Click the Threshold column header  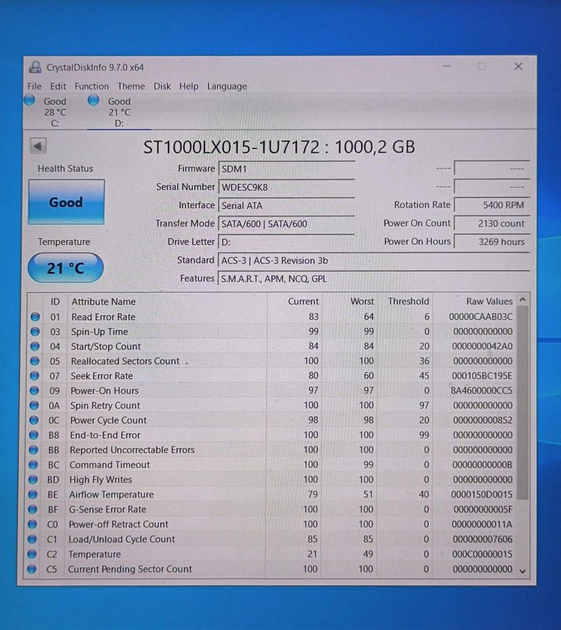[x=408, y=301]
